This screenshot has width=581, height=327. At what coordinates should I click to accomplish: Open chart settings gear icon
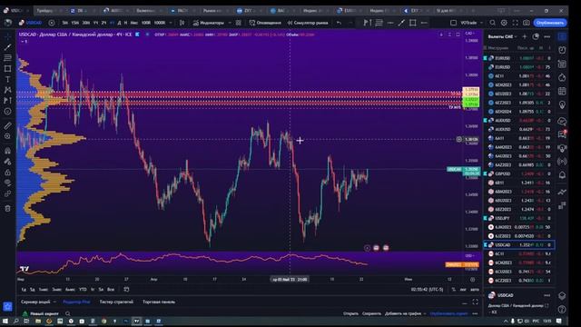pos(504,23)
